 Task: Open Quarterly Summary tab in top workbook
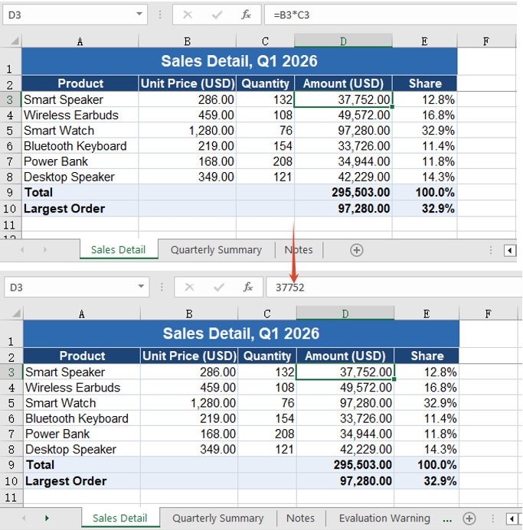pos(216,250)
